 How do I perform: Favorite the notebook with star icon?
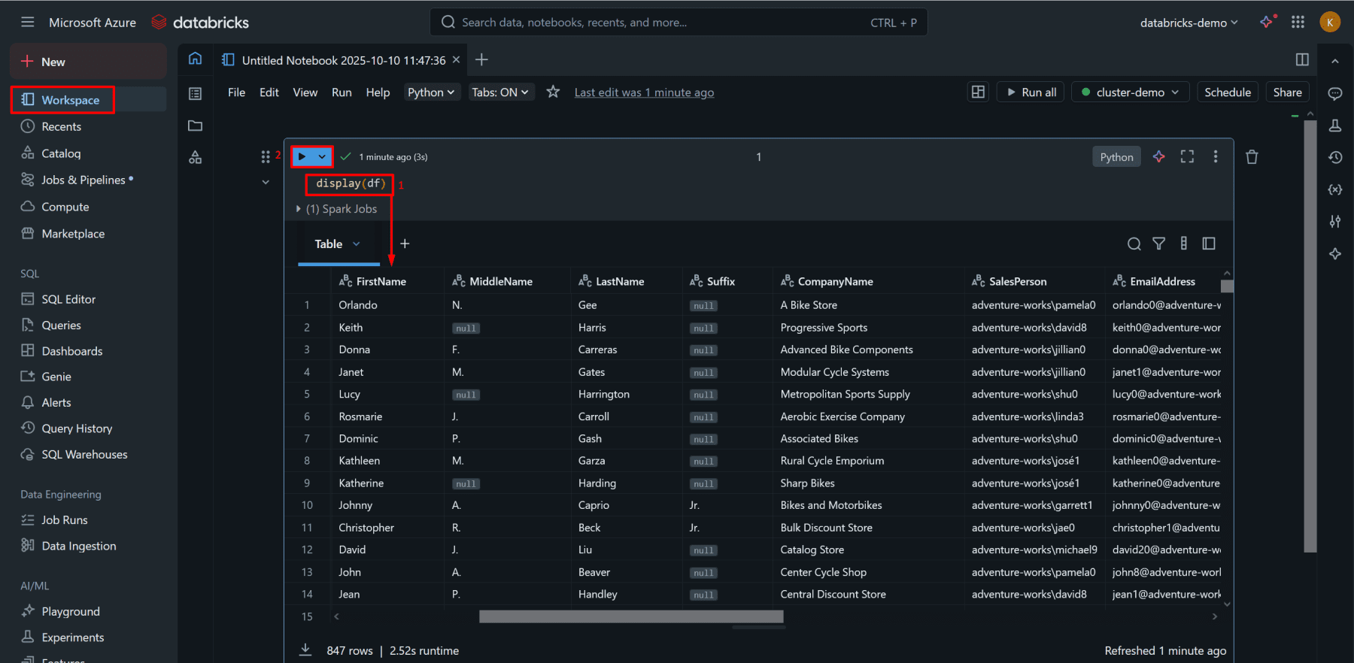point(553,92)
